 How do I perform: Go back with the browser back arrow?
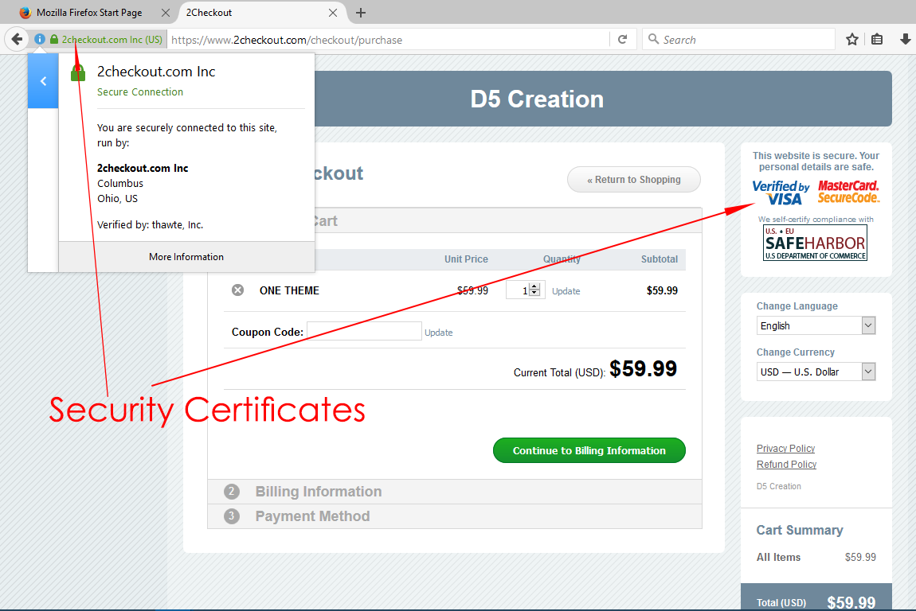click(x=17, y=39)
